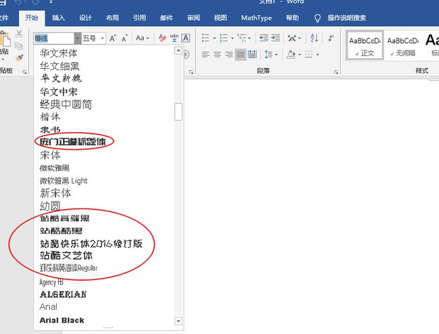Click the font list scrollbar thumb

coord(178,111)
